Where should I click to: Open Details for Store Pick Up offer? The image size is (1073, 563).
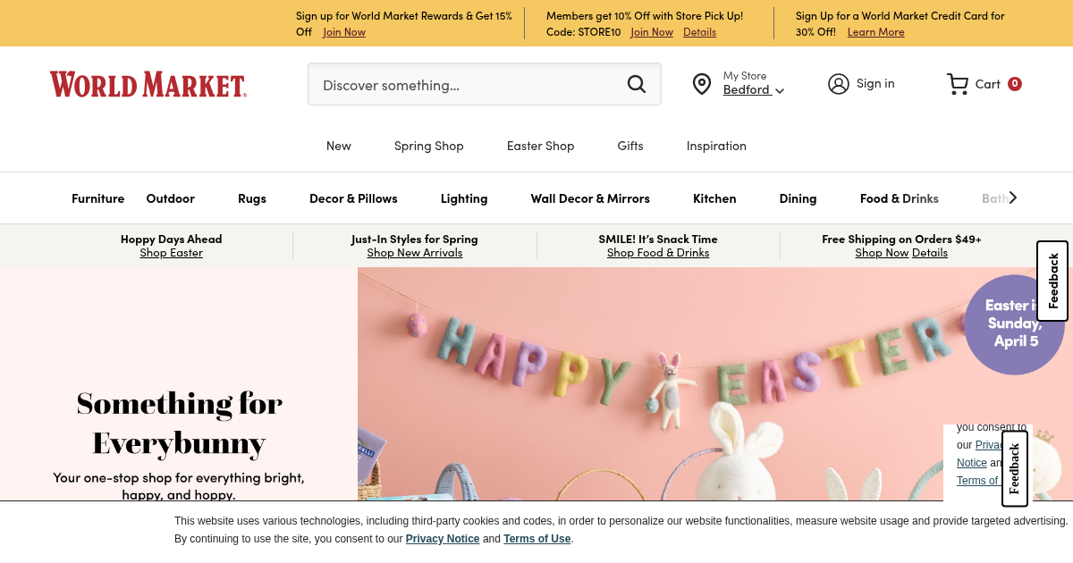tap(699, 32)
